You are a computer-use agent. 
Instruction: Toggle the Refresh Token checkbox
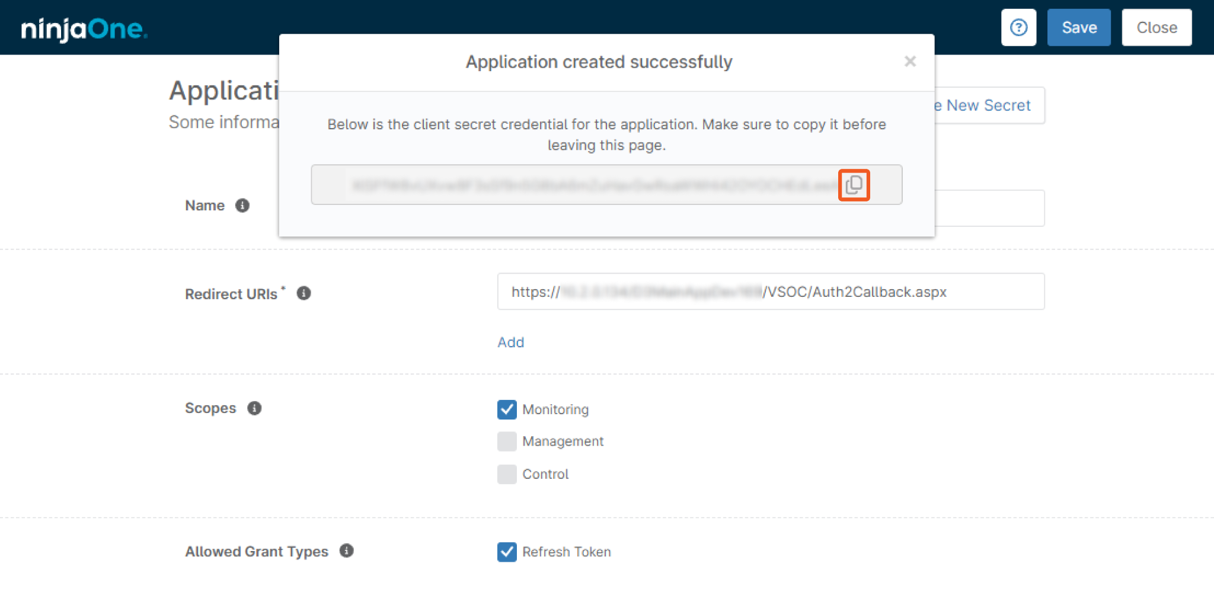coord(507,552)
